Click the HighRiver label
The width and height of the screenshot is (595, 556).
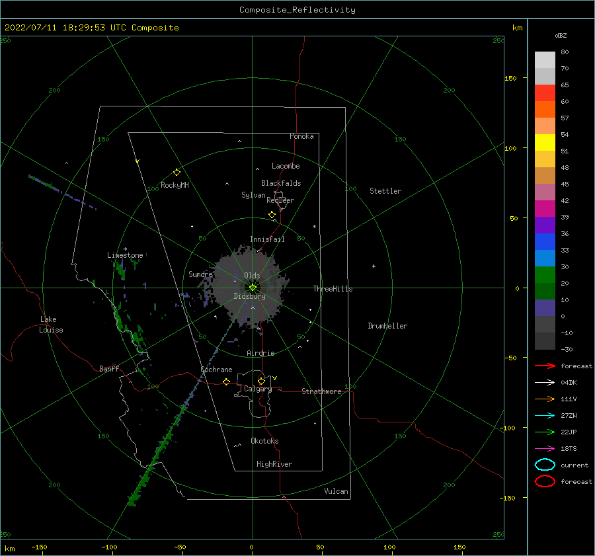click(274, 464)
